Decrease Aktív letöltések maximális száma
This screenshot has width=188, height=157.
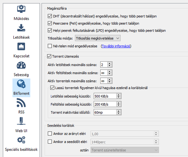[x=110, y=66]
